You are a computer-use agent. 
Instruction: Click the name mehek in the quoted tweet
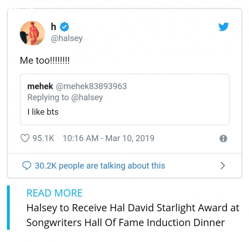[40, 86]
